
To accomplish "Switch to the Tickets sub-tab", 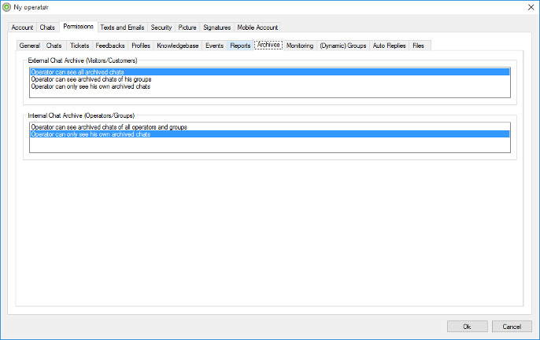I will (x=80, y=46).
